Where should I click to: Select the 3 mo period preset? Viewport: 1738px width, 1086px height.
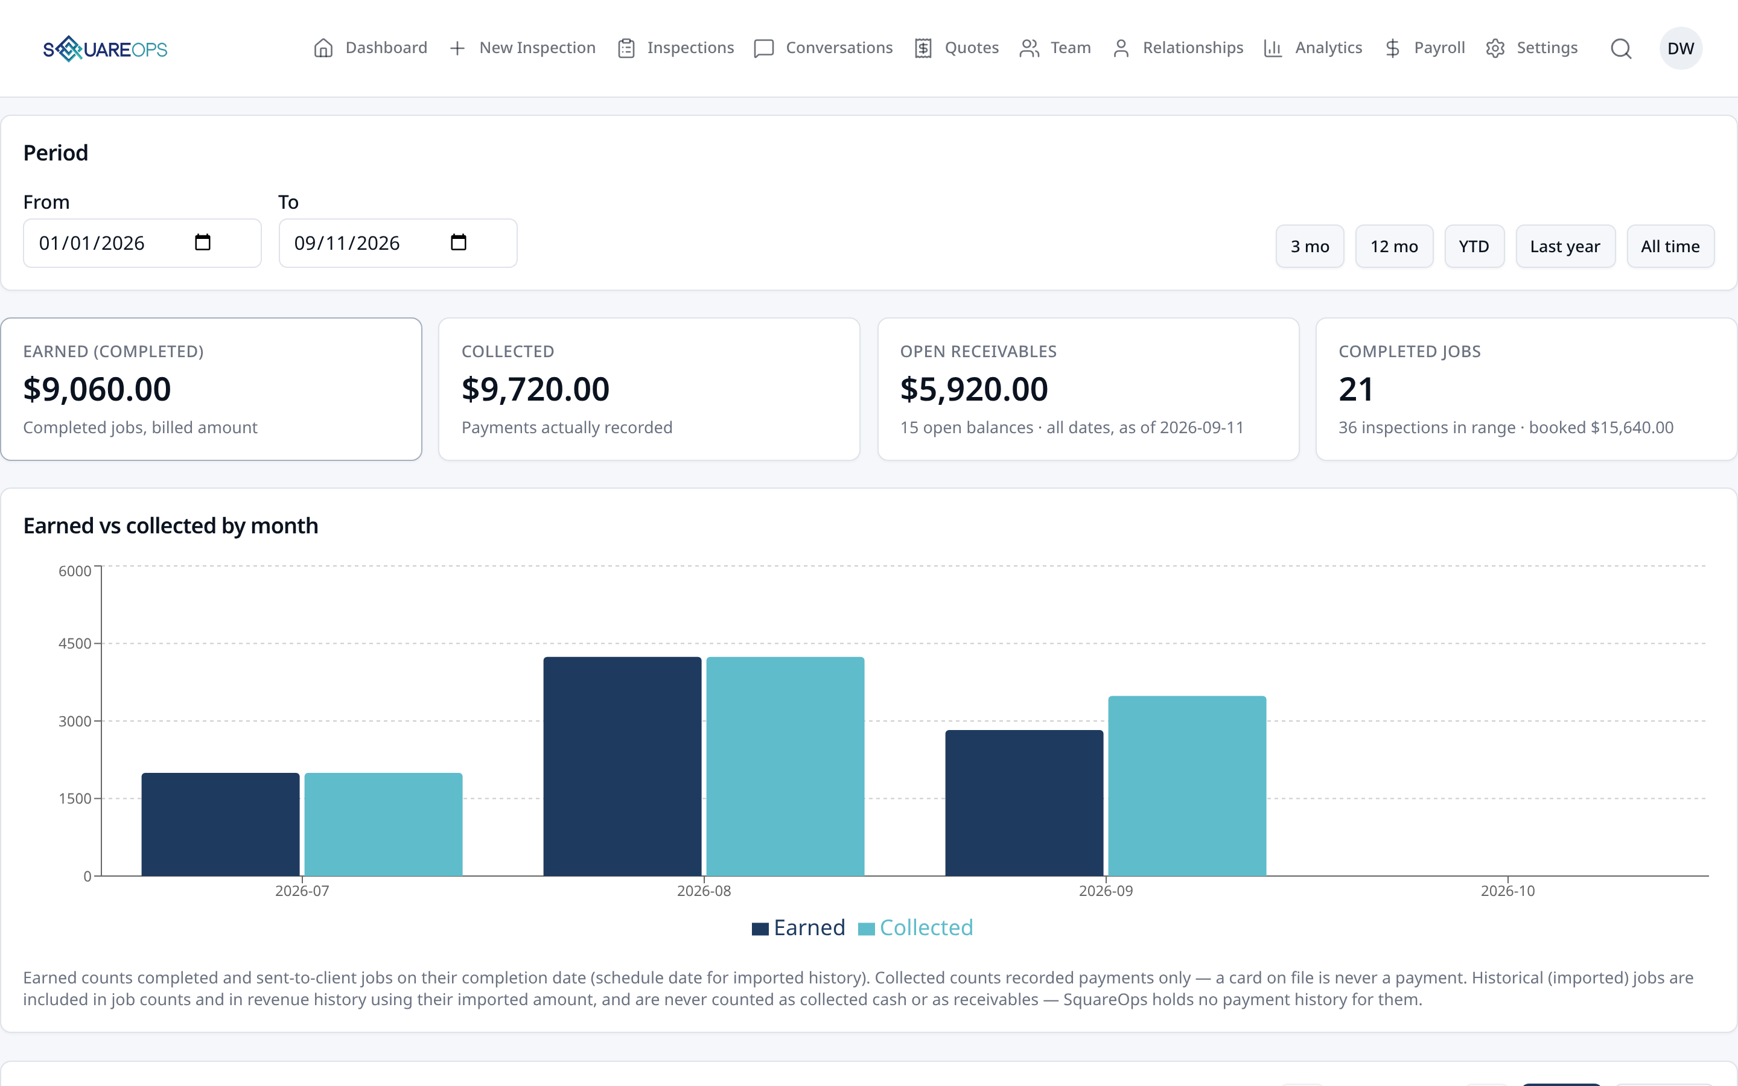coord(1310,246)
